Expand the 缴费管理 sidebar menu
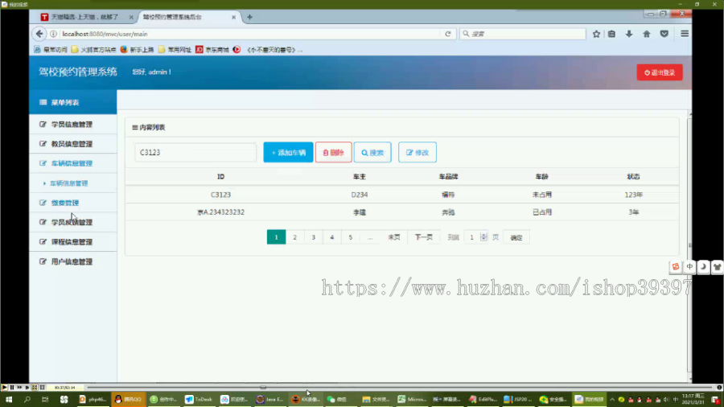The width and height of the screenshot is (724, 407). 73,203
